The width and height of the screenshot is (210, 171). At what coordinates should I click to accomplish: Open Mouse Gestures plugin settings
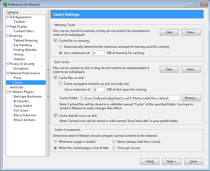[x=25, y=120]
